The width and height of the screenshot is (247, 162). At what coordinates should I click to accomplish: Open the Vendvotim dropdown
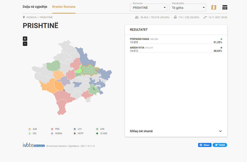(187, 8)
